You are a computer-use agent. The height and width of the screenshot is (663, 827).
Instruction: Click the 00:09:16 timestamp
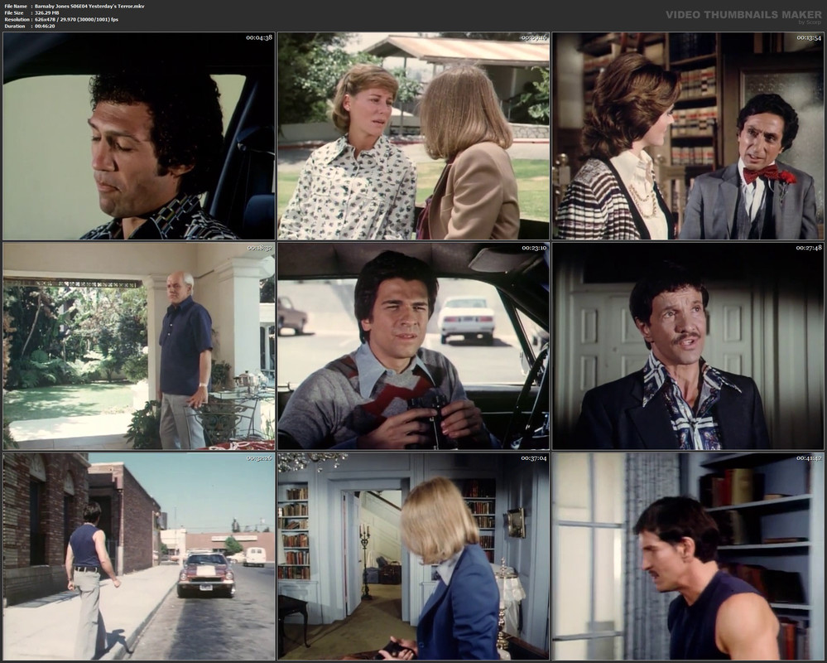[534, 37]
